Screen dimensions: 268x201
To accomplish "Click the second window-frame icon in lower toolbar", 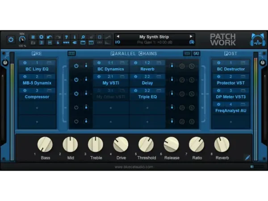I will click(x=91, y=42).
